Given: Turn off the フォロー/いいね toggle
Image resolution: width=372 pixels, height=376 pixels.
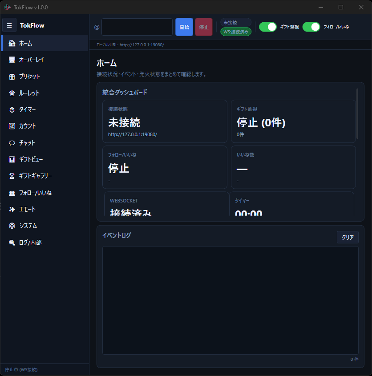Looking at the screenshot, I should pos(311,27).
